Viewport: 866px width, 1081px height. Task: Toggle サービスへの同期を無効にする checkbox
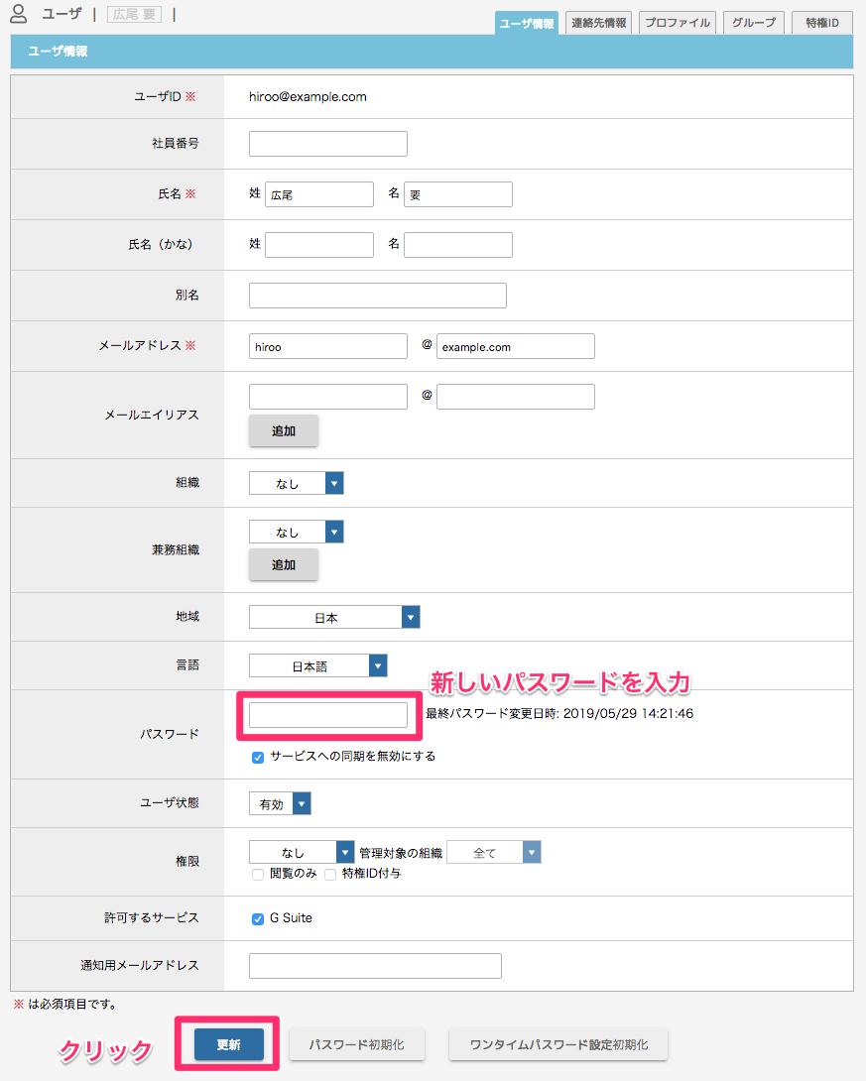point(258,757)
